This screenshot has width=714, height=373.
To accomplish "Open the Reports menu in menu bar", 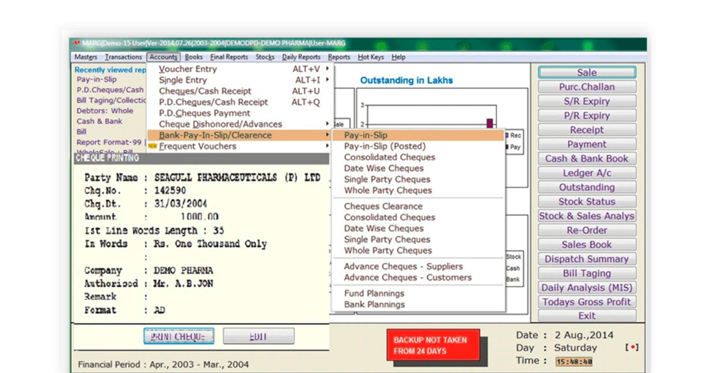I will [x=339, y=57].
